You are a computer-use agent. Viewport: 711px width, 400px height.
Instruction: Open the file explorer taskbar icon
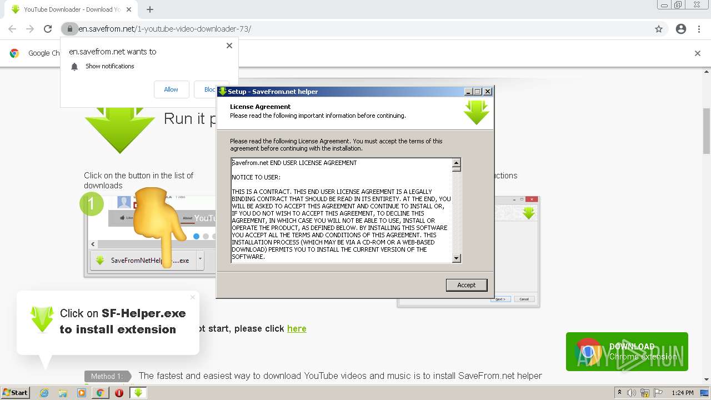click(63, 393)
